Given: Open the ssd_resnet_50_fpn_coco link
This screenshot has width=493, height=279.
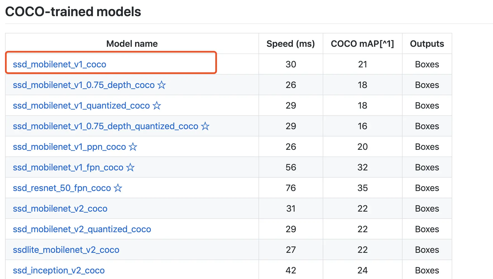Looking at the screenshot, I should click(x=62, y=188).
